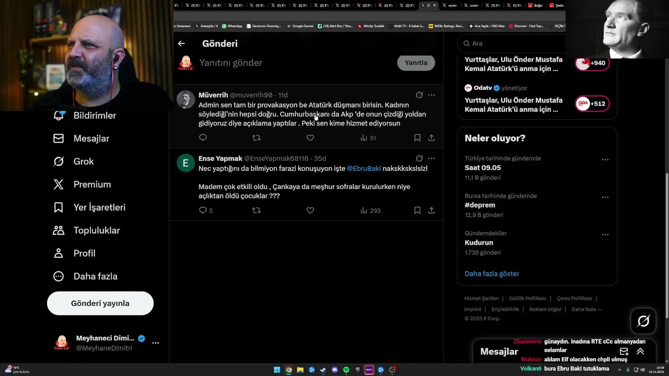Viewport: 669px width, 376px height.
Task: Click Gönderi yayınla button
Action: pyautogui.click(x=100, y=303)
